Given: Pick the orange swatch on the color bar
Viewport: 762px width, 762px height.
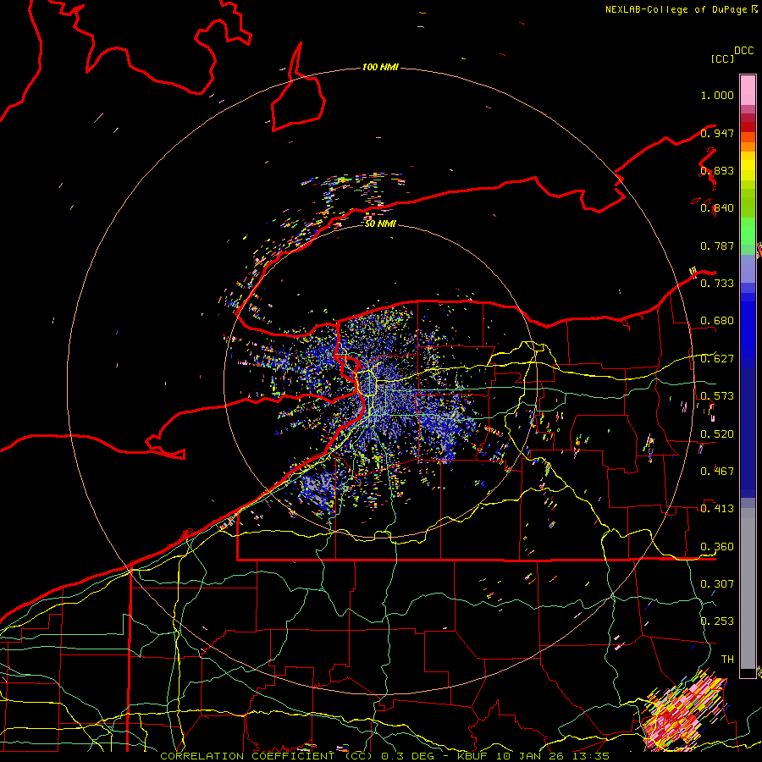Looking at the screenshot, I should tap(748, 146).
